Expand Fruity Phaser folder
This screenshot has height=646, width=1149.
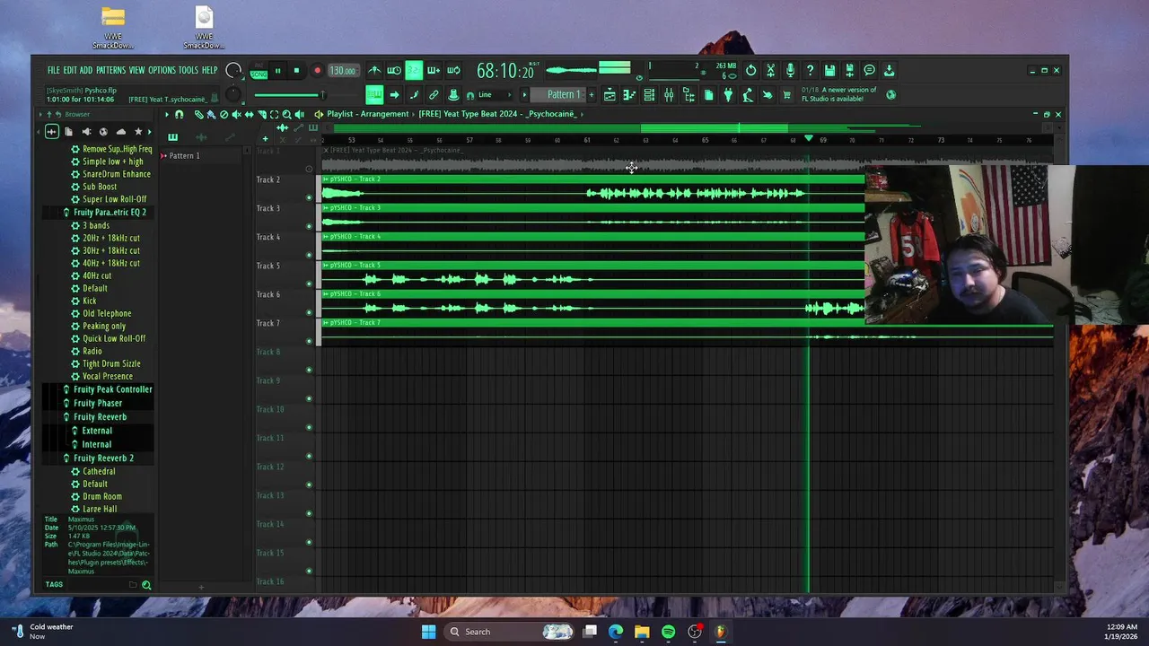pos(97,403)
